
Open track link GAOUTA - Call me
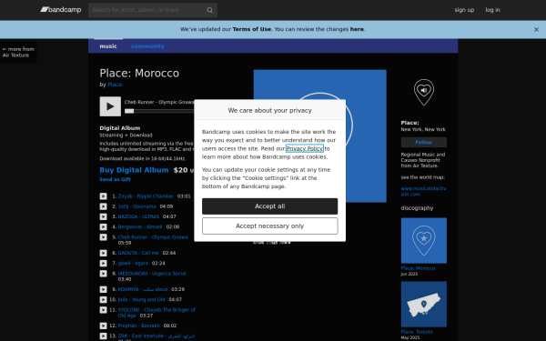pos(138,253)
